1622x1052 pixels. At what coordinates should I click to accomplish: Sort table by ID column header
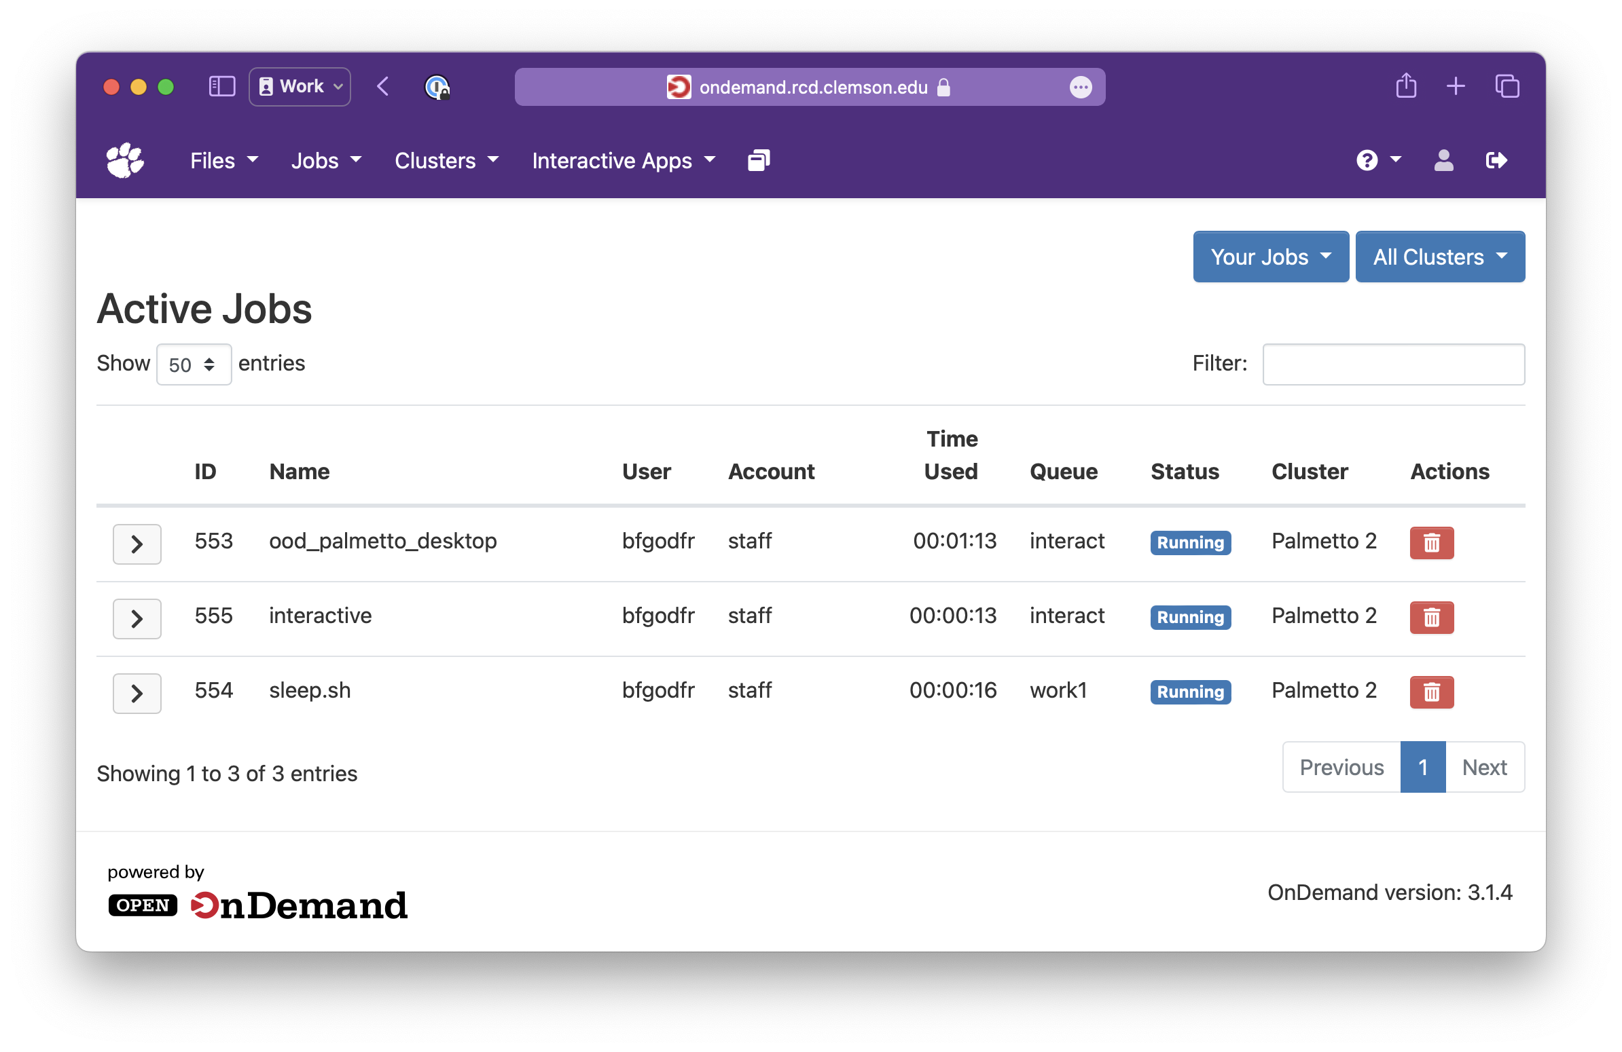coord(205,472)
